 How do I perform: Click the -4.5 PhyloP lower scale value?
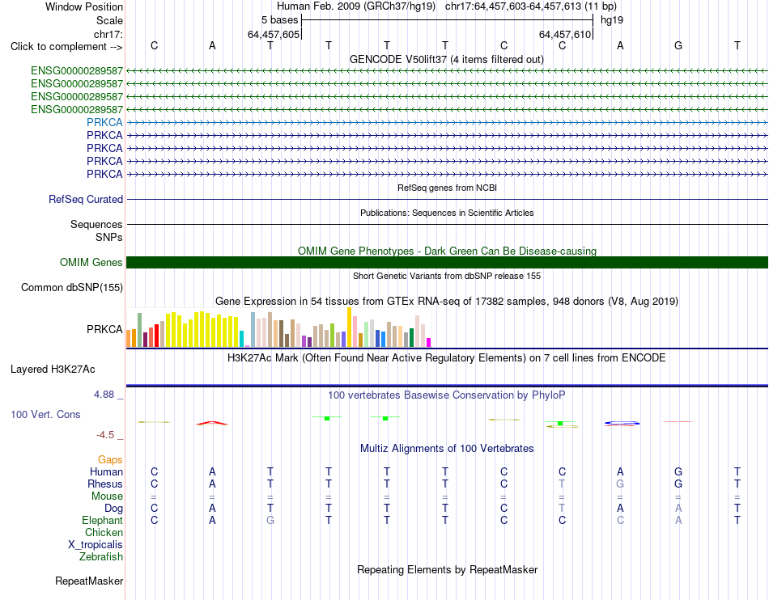pos(104,435)
